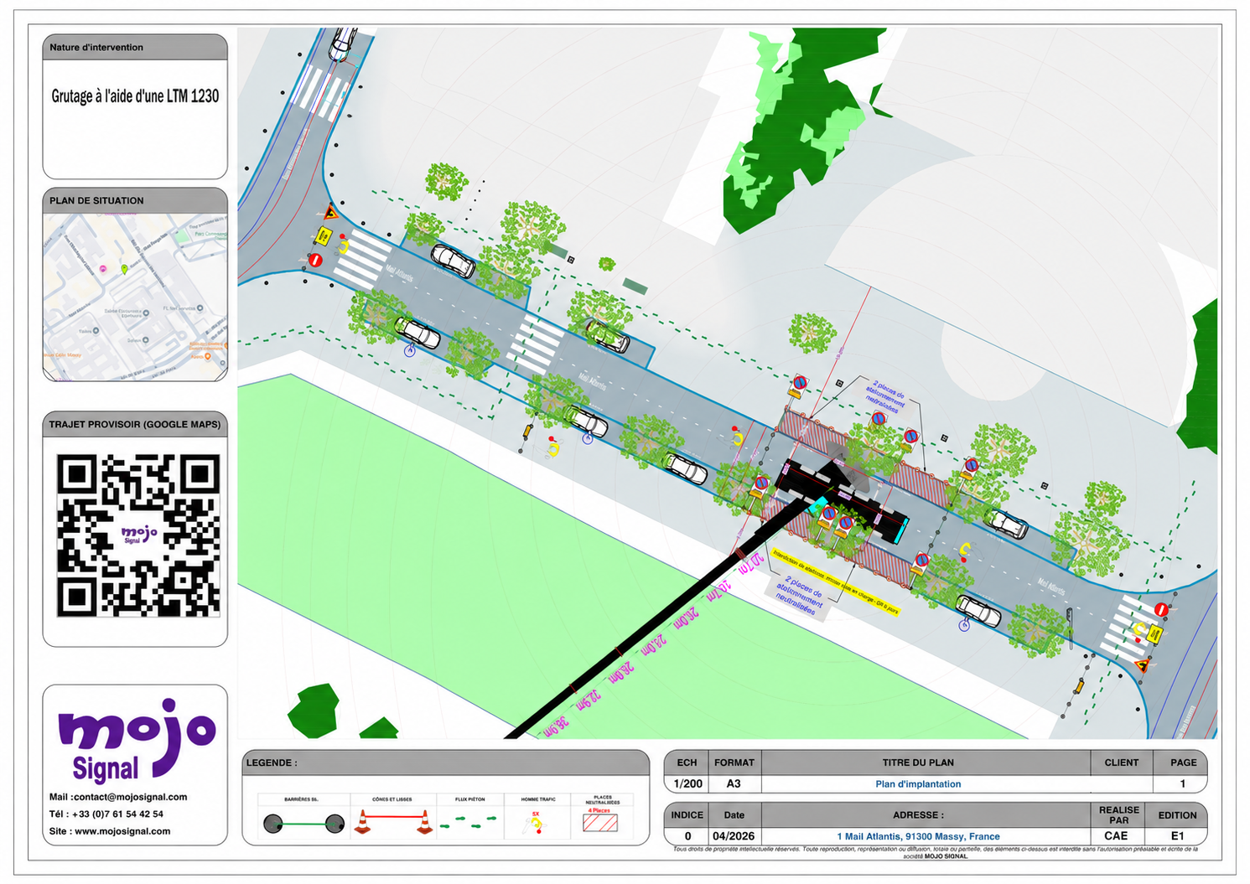Viewport: 1250px width, 884px height.
Task: Click the A3 format cell
Action: pos(734,784)
